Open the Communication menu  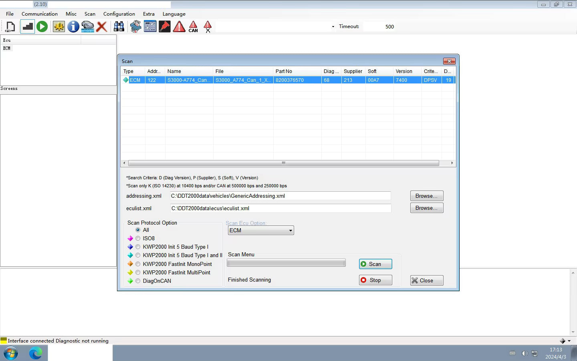click(x=40, y=14)
